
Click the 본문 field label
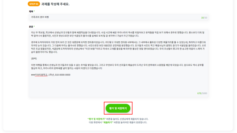[31, 26]
